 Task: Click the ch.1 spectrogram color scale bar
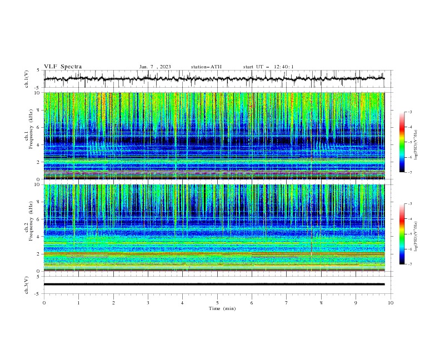(402, 142)
